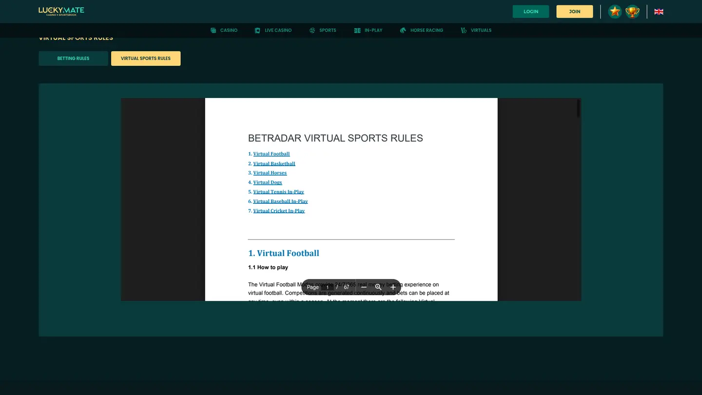This screenshot has width=702, height=395.
Task: Click the Sports ball icon
Action: (312, 30)
